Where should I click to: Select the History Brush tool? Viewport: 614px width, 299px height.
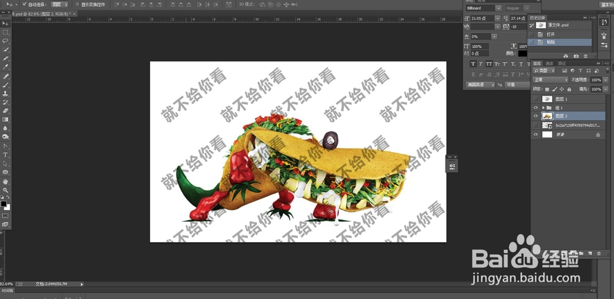pos(6,102)
